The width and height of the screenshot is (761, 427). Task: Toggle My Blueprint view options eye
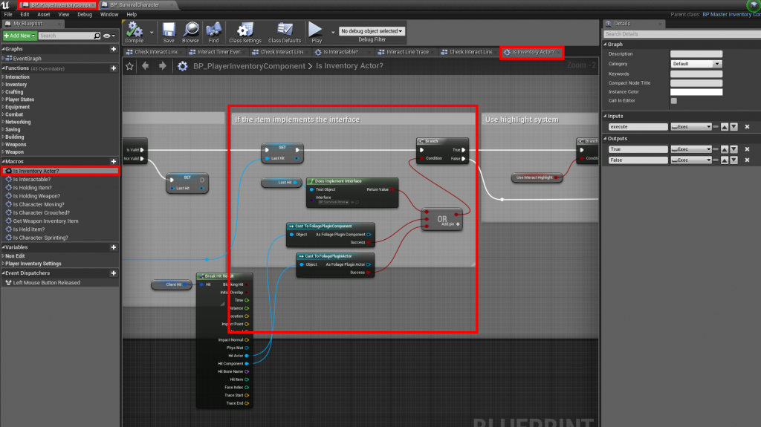(109, 36)
